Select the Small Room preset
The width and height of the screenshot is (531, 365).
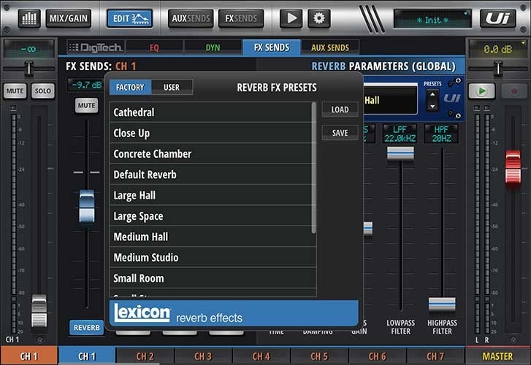pos(213,278)
